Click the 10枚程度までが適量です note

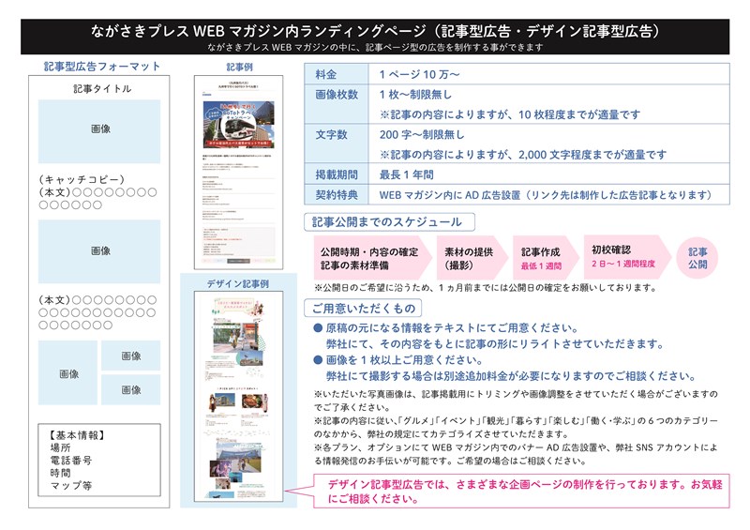510,114
